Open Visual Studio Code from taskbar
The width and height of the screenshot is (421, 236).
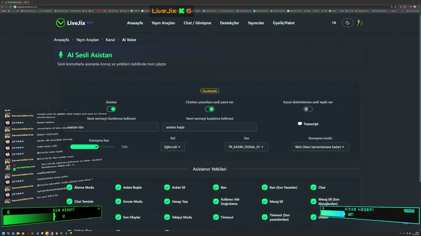tap(37, 233)
